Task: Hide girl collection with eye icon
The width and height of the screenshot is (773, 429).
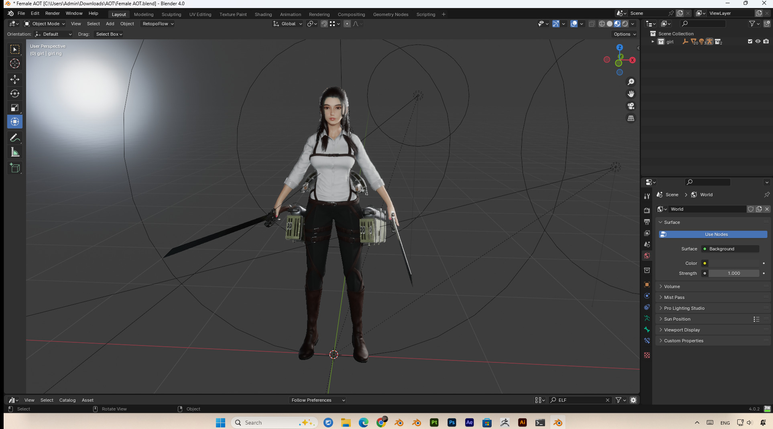Action: point(758,41)
